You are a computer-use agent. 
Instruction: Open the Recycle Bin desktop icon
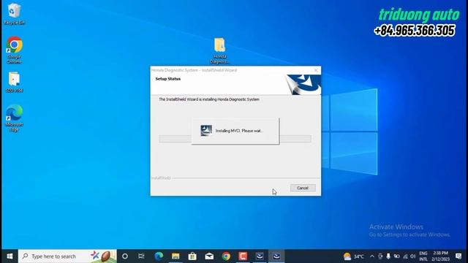(x=14, y=14)
